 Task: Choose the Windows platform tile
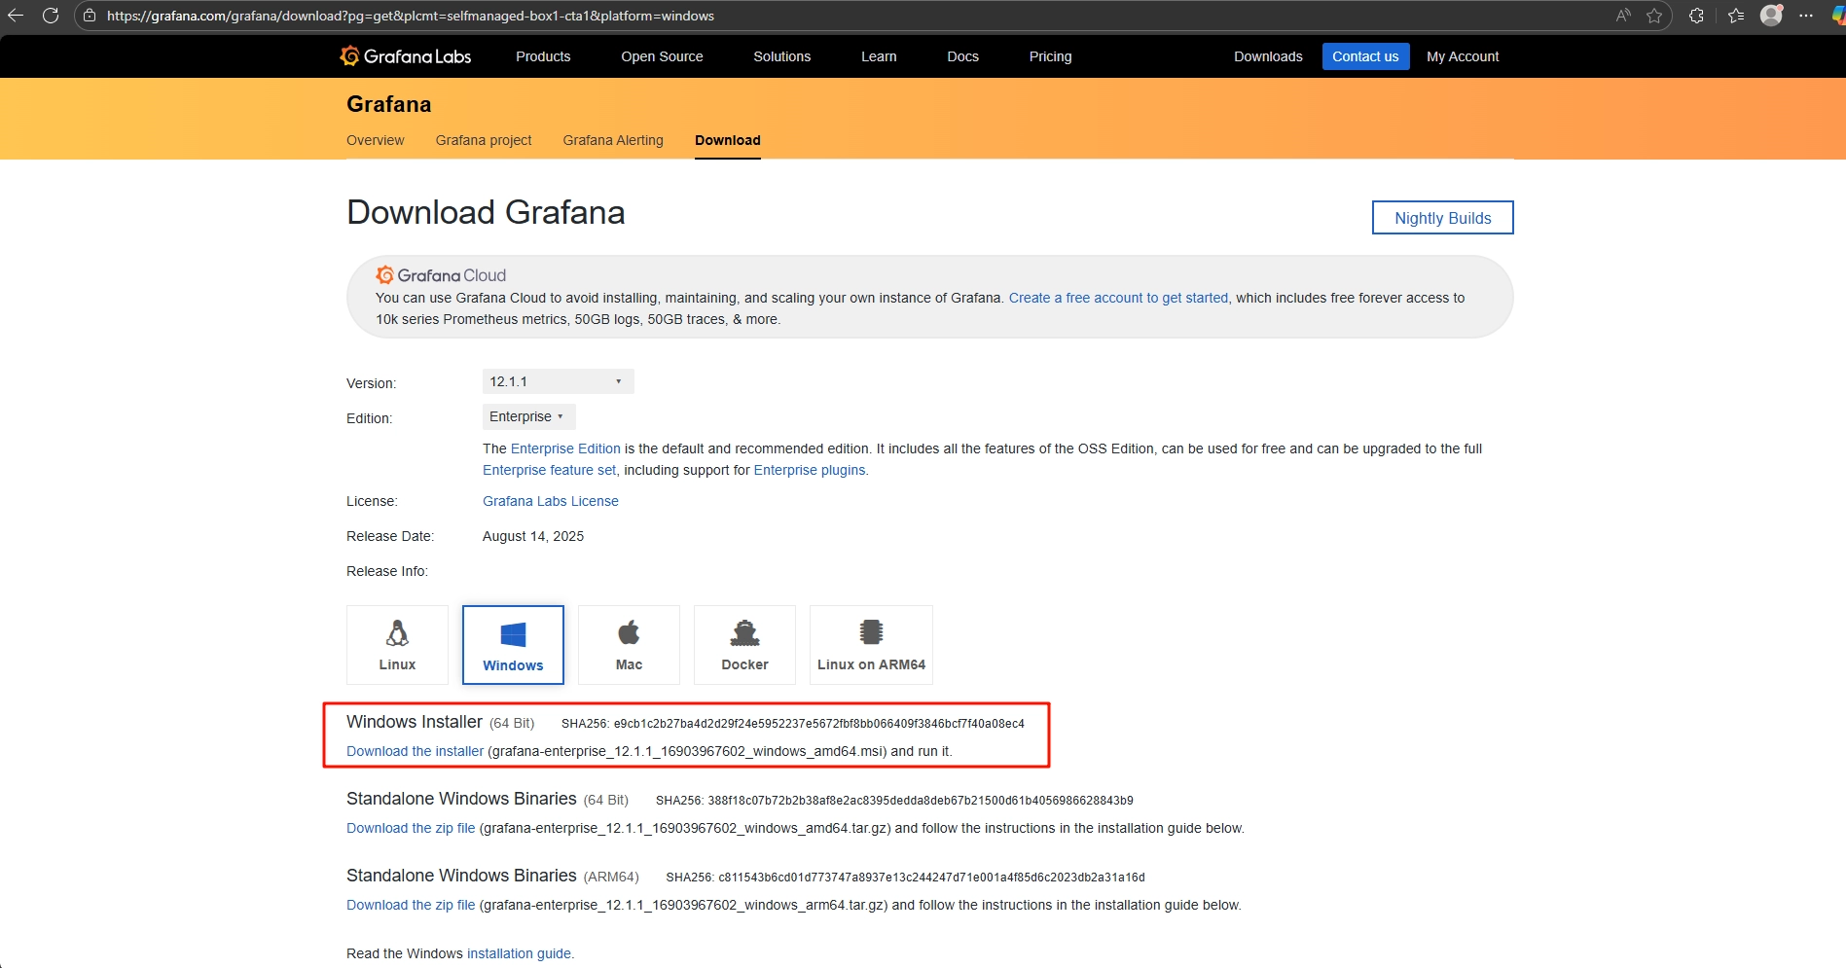[513, 644]
